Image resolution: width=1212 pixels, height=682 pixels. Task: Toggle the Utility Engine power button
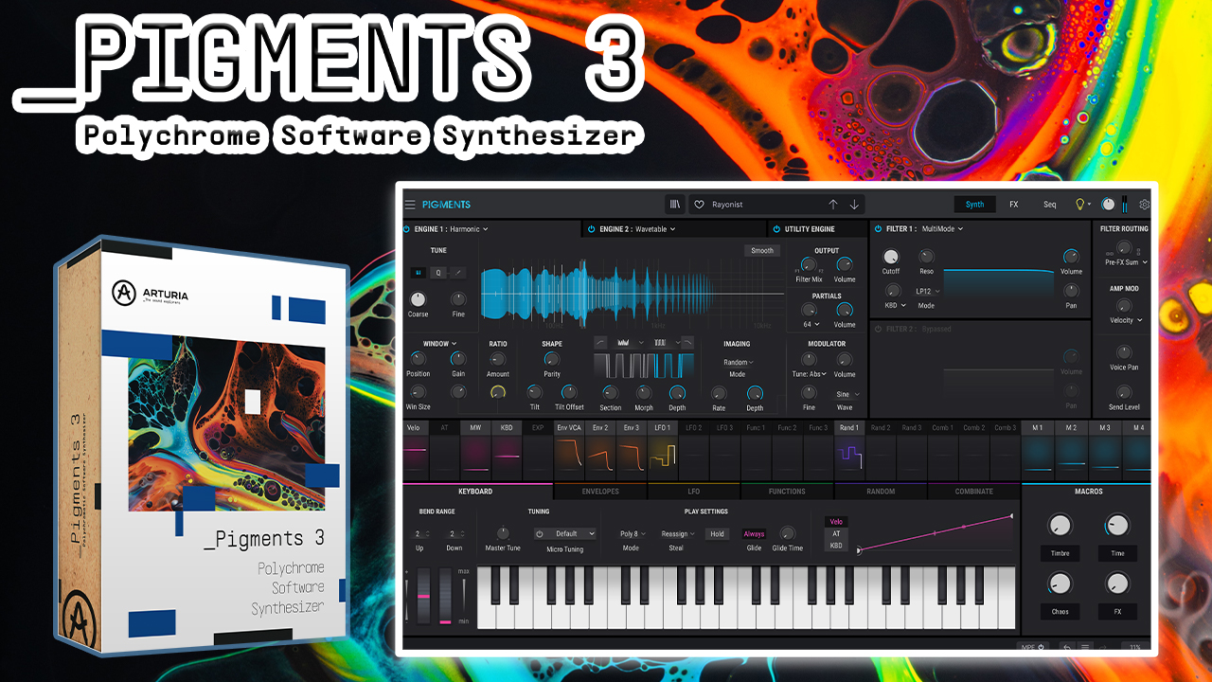[x=777, y=229]
